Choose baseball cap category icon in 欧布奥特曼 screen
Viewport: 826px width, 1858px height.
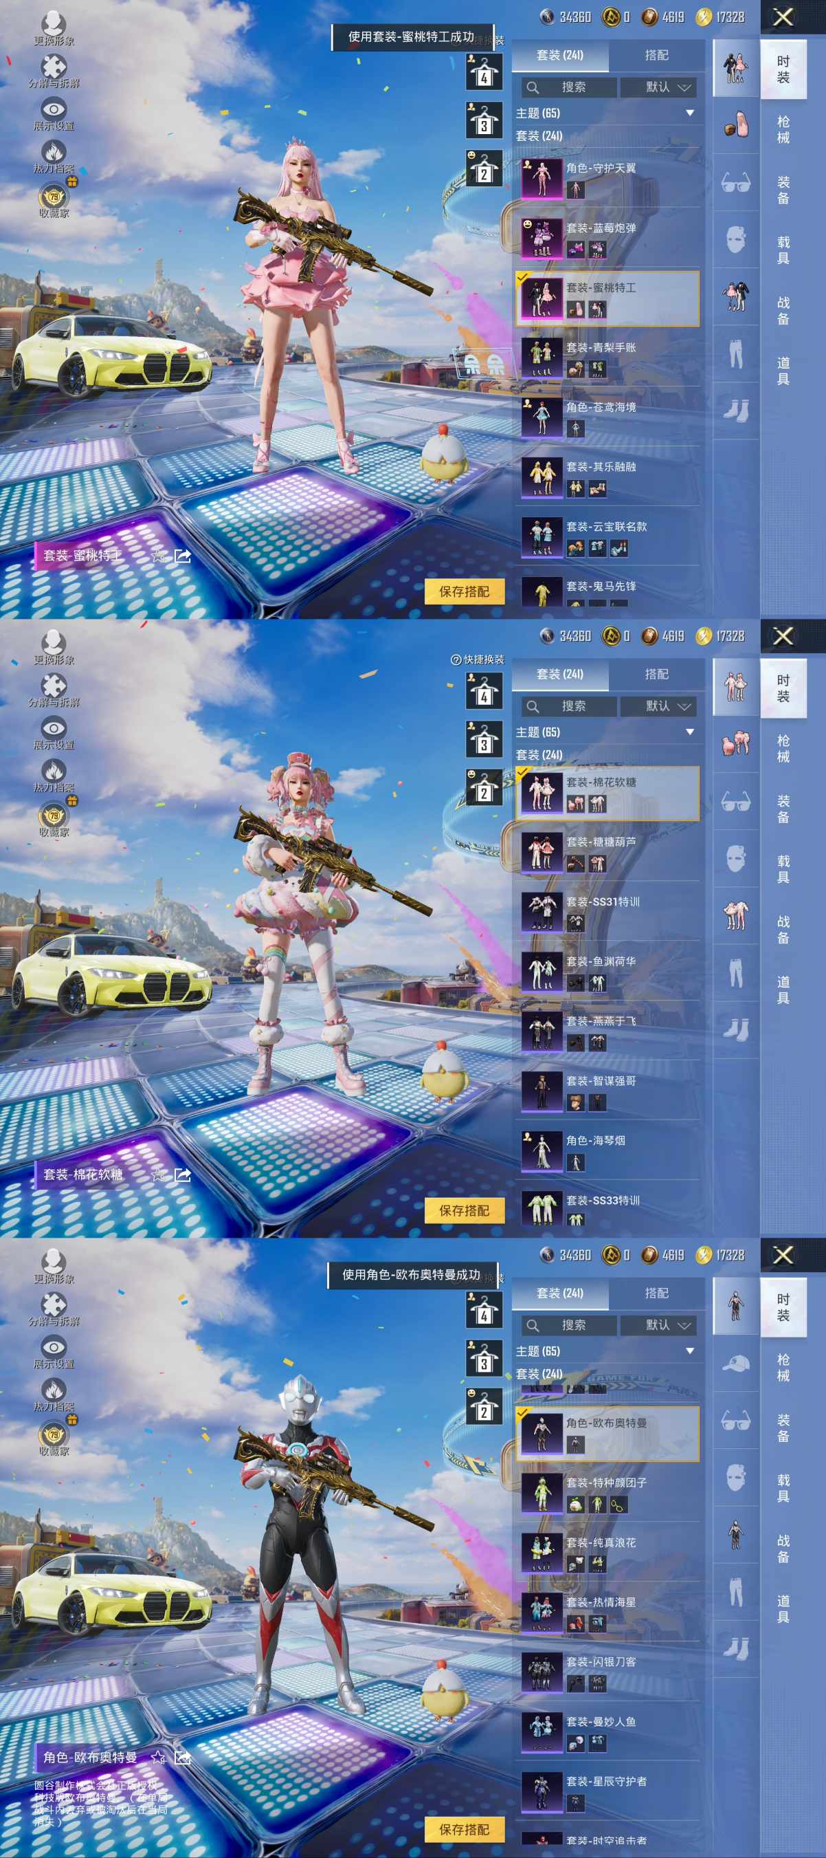(x=735, y=1362)
